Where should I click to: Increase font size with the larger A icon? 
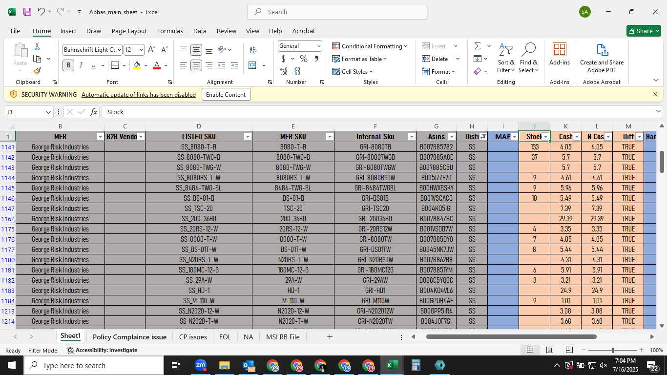(151, 50)
